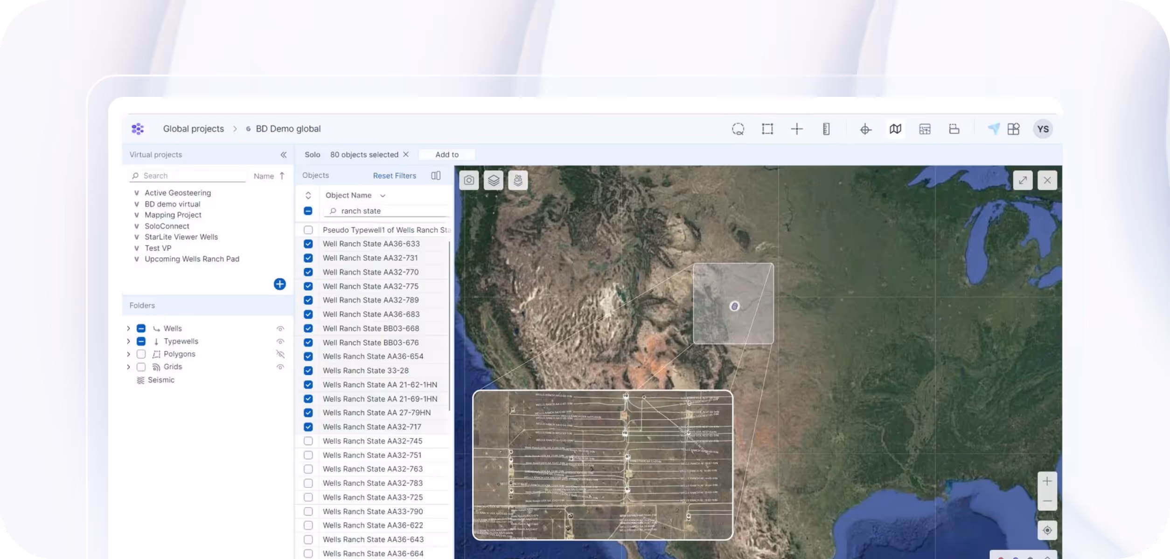Click the app logo icon
Viewport: 1170px width, 559px height.
(x=138, y=129)
